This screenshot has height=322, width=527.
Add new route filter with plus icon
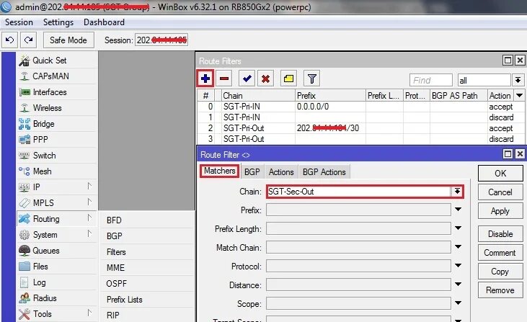205,79
